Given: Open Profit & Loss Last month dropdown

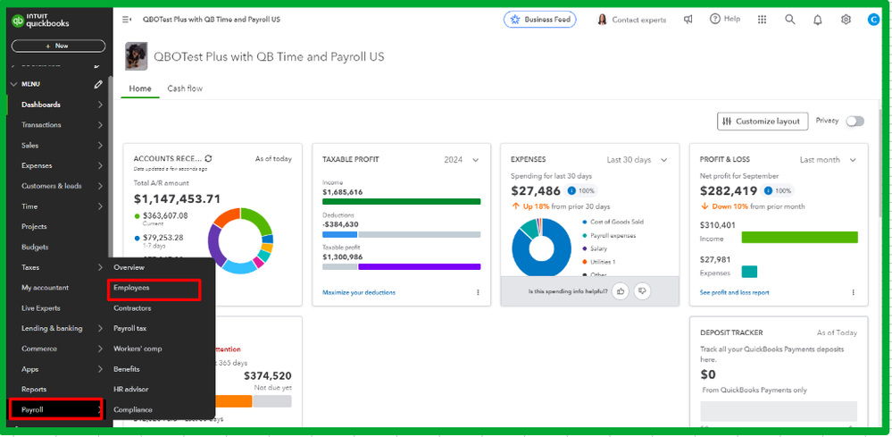Looking at the screenshot, I should [828, 160].
